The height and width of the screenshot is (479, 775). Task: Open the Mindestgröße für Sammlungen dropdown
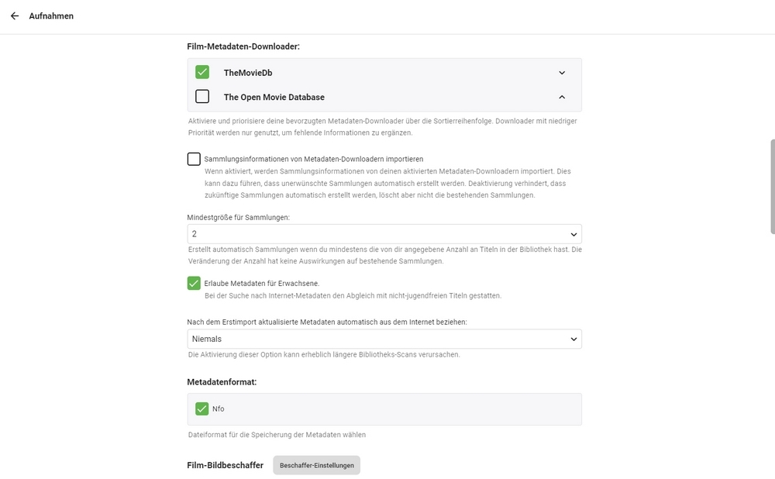384,233
